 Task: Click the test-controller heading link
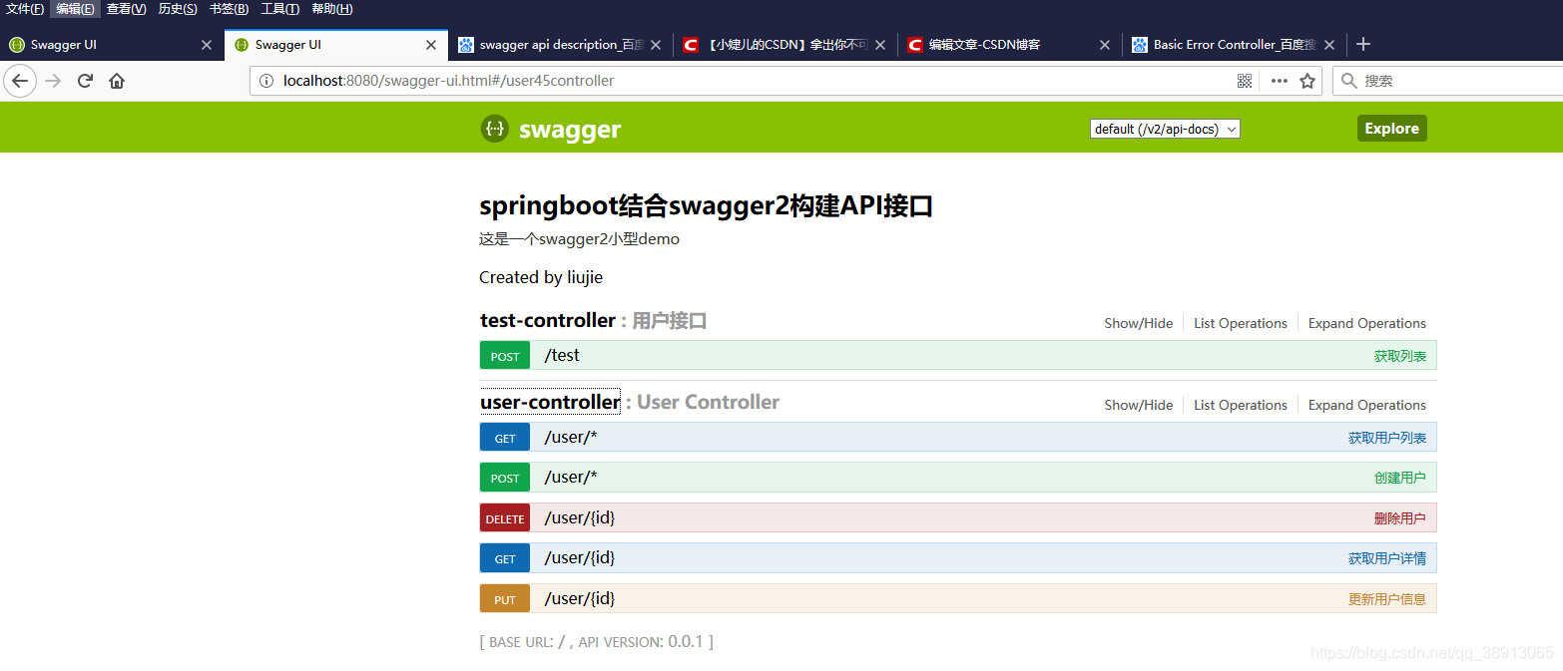click(x=548, y=320)
